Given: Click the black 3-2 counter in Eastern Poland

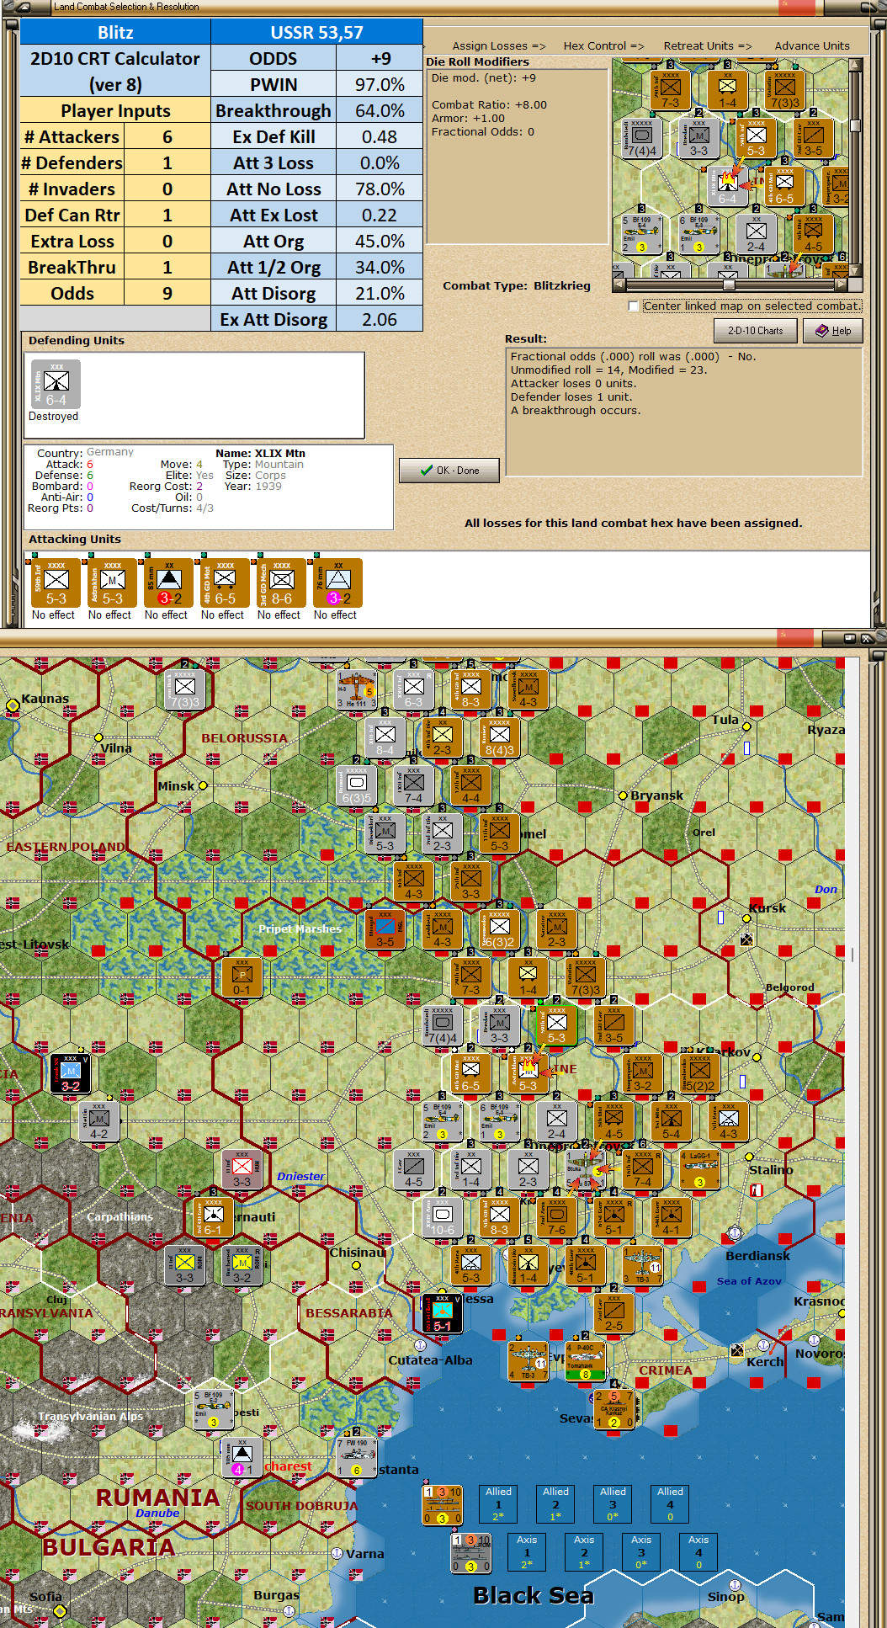Looking at the screenshot, I should pyautogui.click(x=71, y=1073).
